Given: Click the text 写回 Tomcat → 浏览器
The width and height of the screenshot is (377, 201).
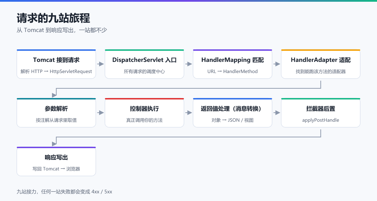Looking at the screenshot, I should [56, 169].
